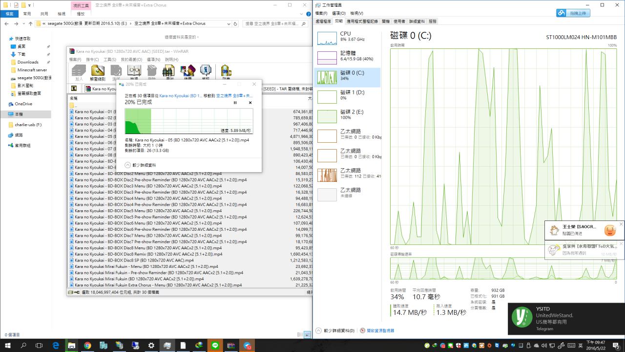
Task: Open the WinRAR 指令(C) menu
Action: tap(92, 59)
